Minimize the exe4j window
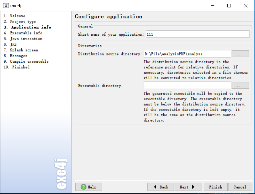This screenshot has height=194, width=255. [213, 6]
